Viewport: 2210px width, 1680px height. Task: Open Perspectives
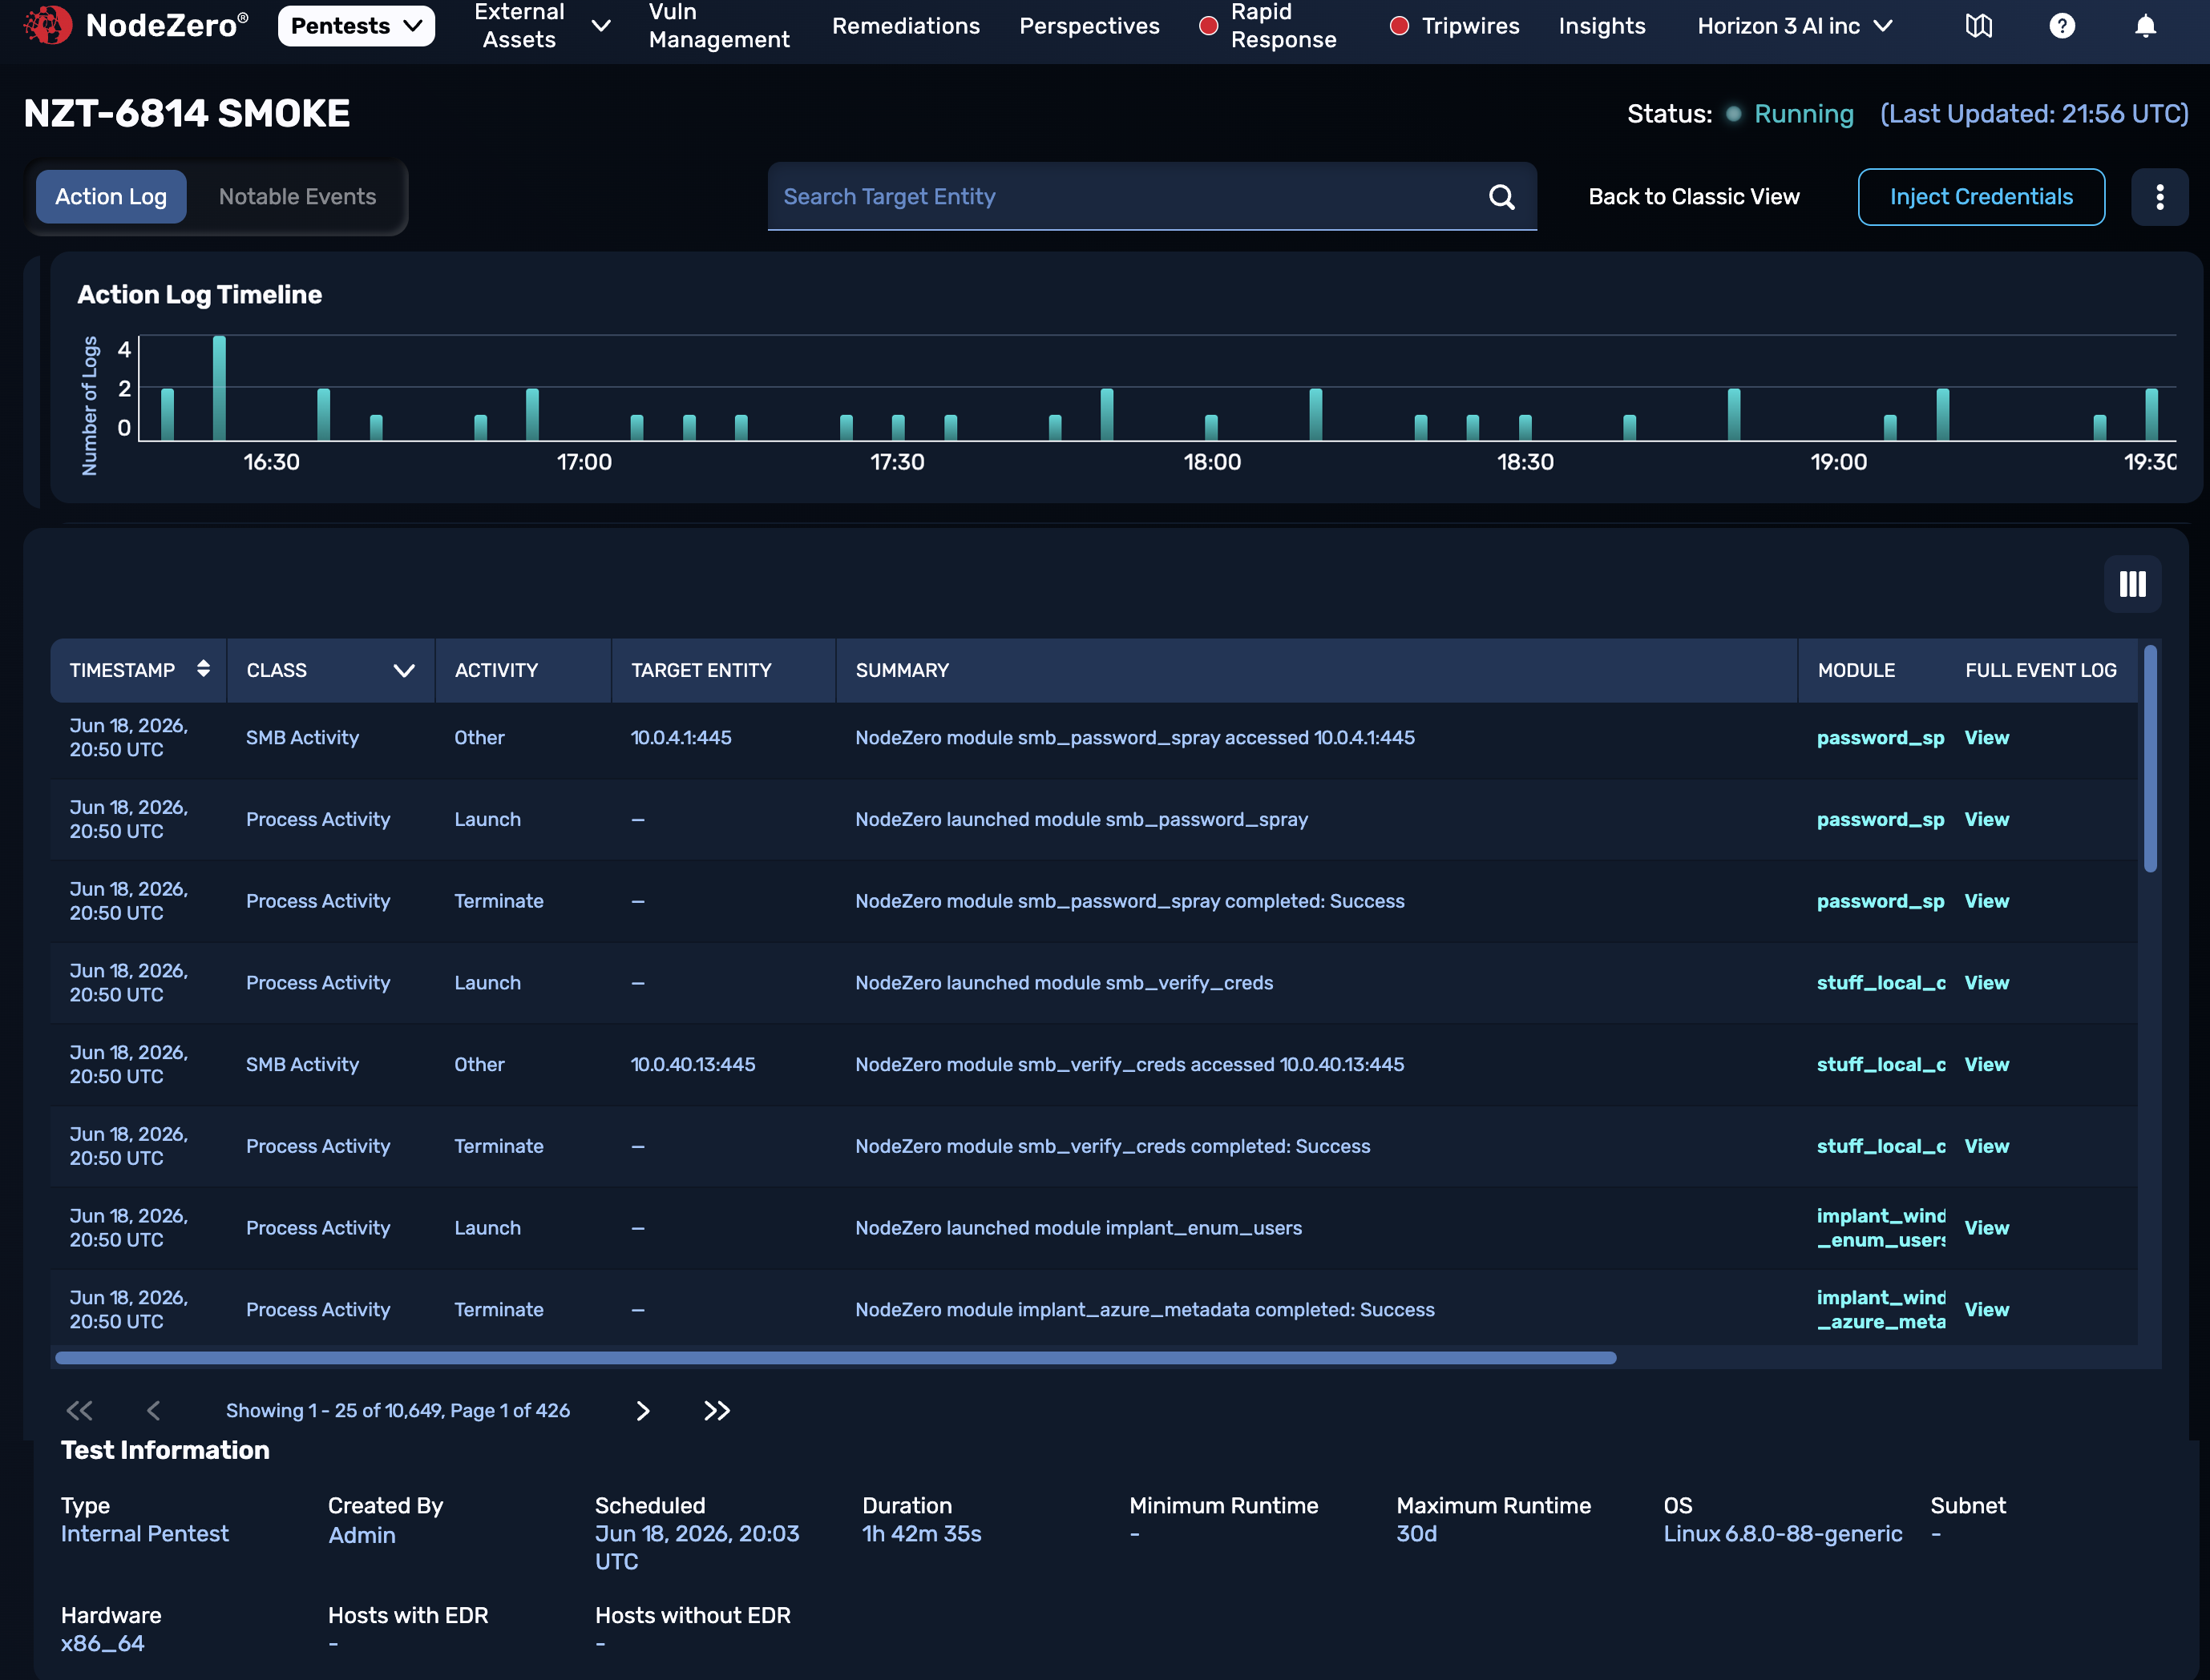click(1089, 26)
